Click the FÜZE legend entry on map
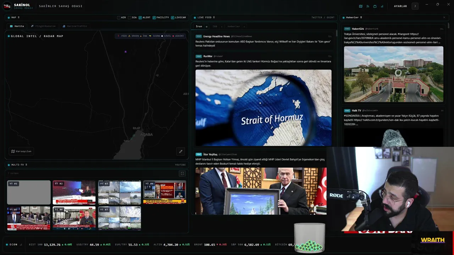Viewport: 454px width, 255px height. point(122,36)
